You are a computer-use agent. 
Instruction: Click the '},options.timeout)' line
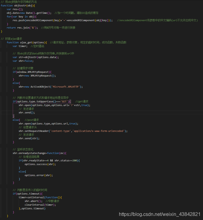coord(32,209)
